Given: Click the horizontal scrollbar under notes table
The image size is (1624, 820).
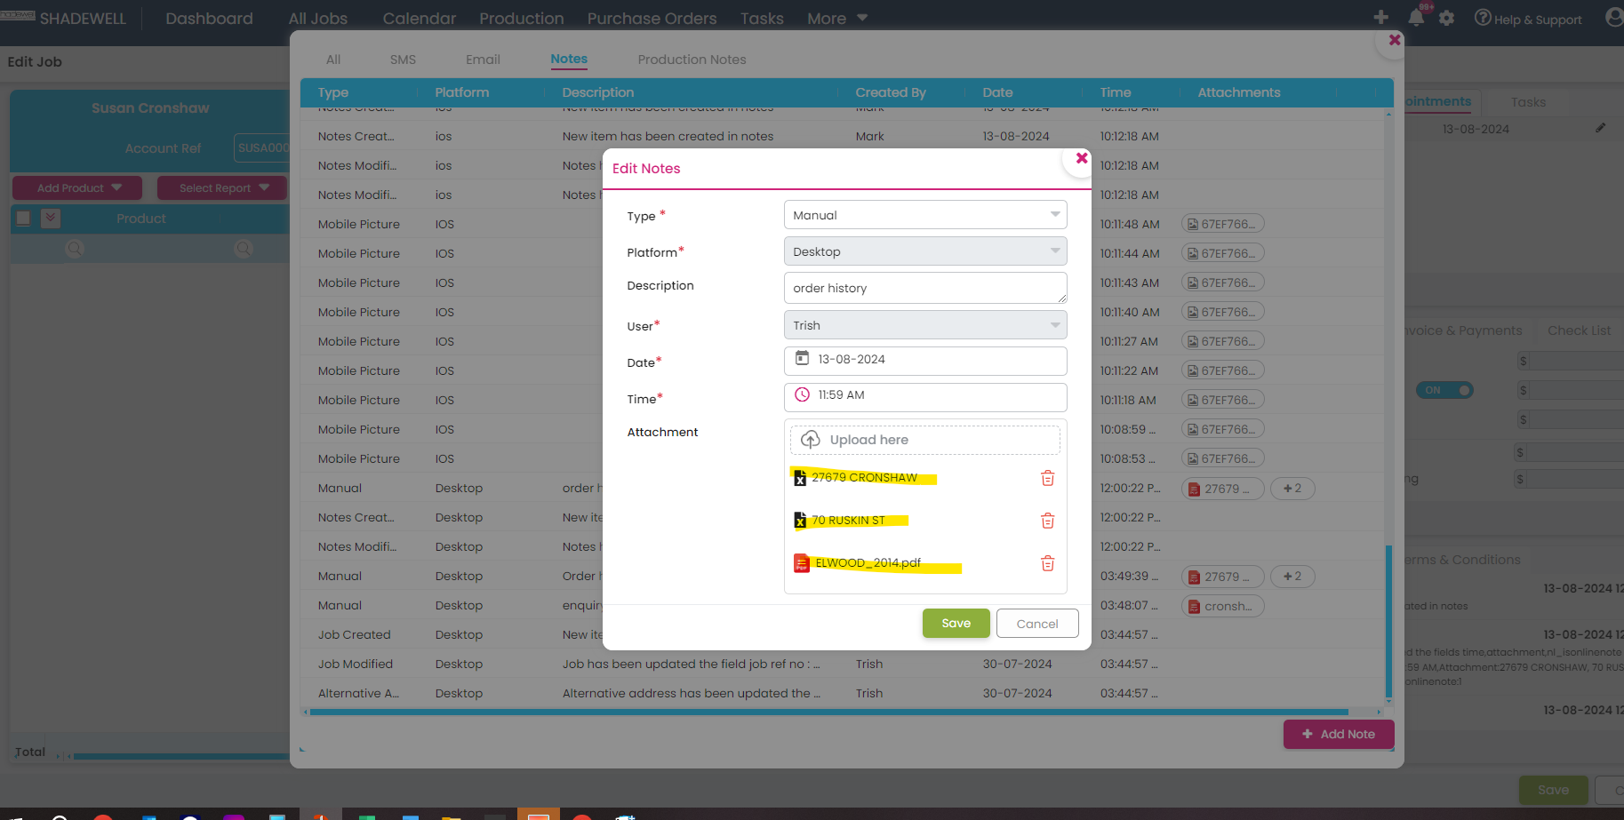Looking at the screenshot, I should [827, 712].
